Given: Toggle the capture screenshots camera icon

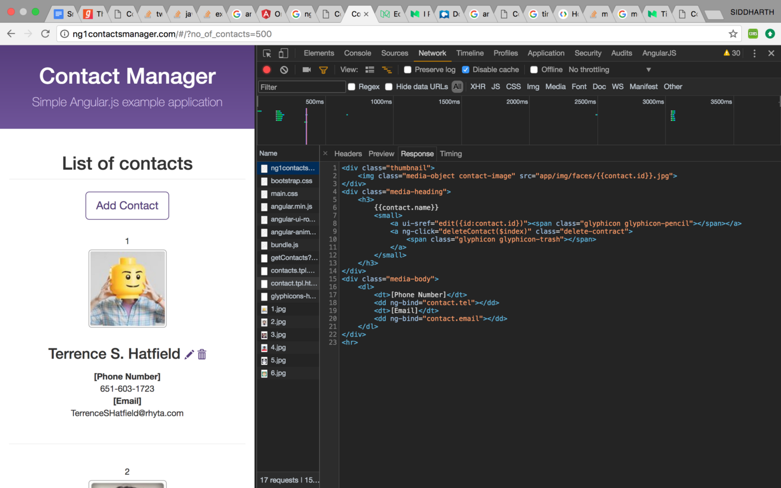Looking at the screenshot, I should [307, 70].
